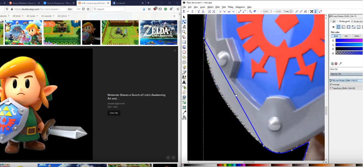Select Zelda Link's Awakening logo thumbnail

[x=158, y=33]
